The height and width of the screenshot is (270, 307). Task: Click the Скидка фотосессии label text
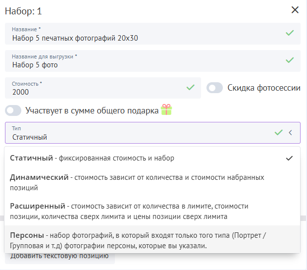click(x=263, y=88)
